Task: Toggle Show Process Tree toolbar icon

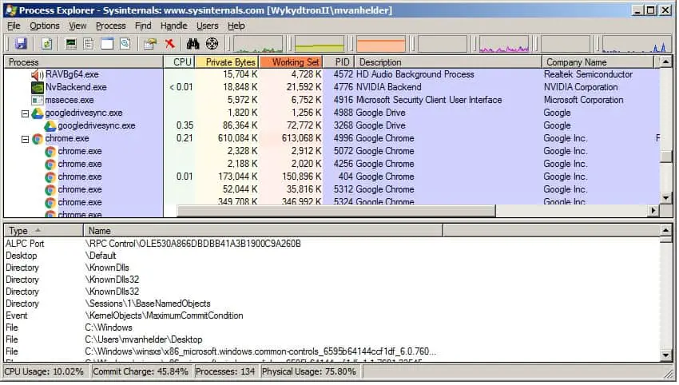Action: tap(89, 44)
